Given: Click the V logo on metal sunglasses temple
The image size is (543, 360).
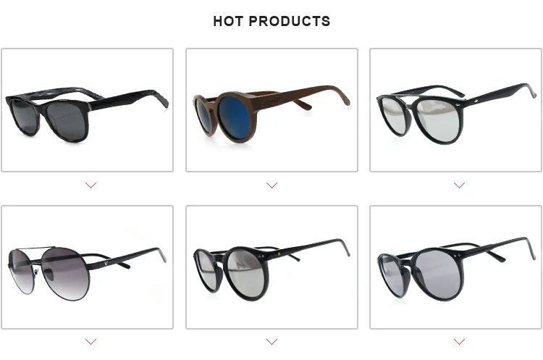Looking at the screenshot, I should pyautogui.click(x=106, y=264).
